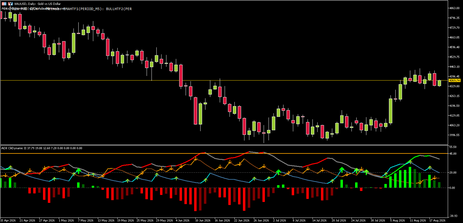
Task: Click the 3996.55 price scale label
Action: (x=454, y=135)
